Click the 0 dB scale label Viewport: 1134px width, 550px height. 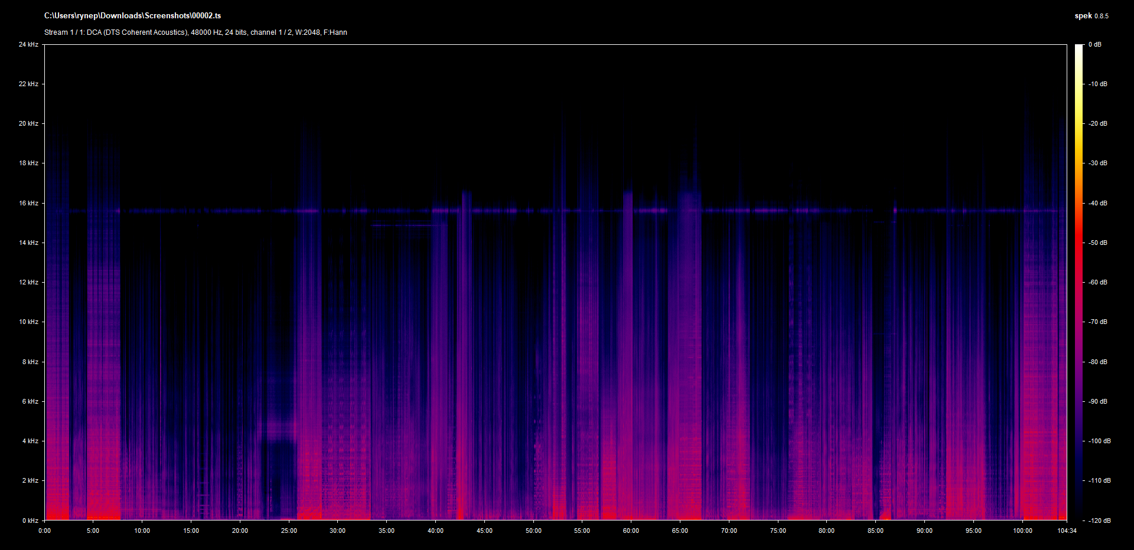pos(1094,44)
